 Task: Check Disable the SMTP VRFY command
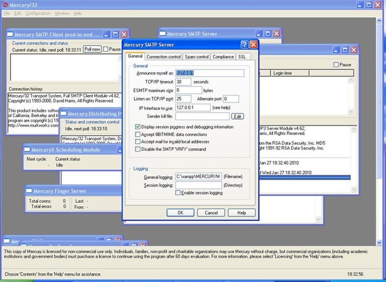(137, 149)
